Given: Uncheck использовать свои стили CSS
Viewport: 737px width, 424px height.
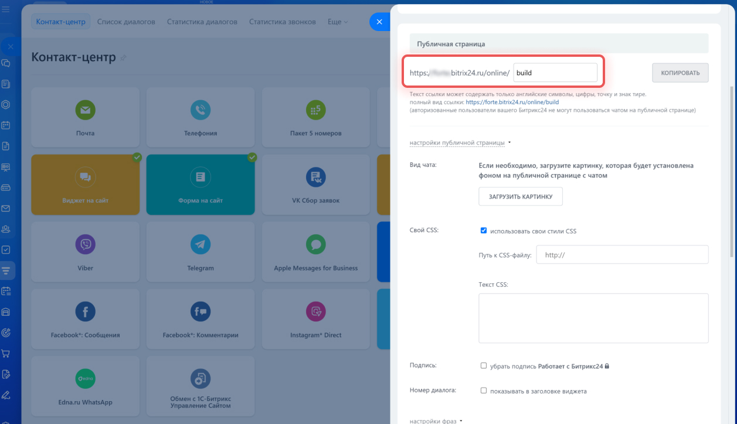Looking at the screenshot, I should click(x=484, y=231).
